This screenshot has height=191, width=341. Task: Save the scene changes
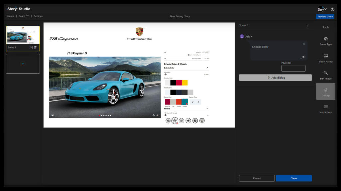(x=294, y=178)
